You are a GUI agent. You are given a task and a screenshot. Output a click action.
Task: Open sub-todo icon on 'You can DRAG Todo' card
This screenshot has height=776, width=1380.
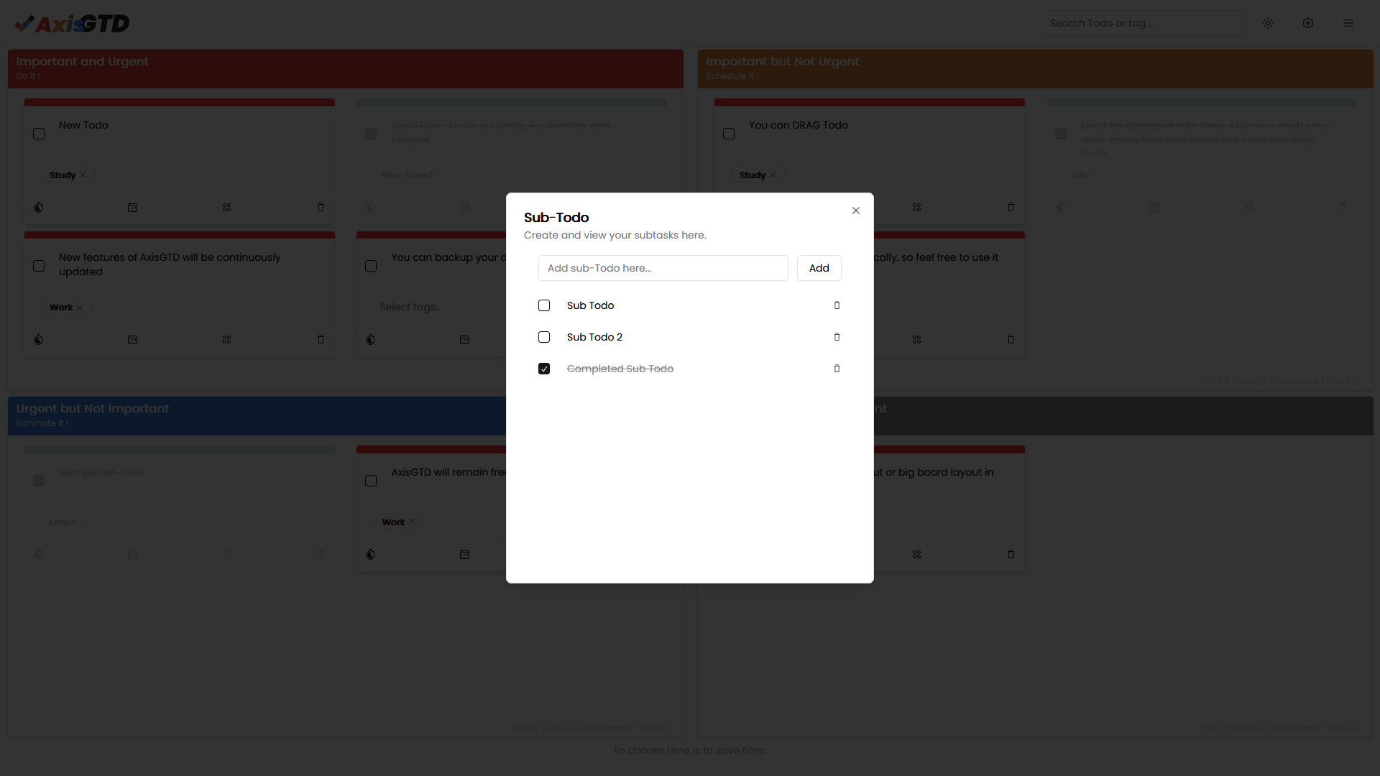click(916, 207)
